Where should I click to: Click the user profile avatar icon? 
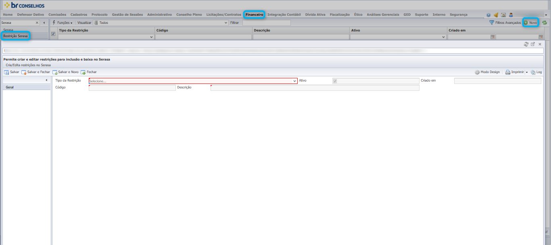tap(511, 15)
